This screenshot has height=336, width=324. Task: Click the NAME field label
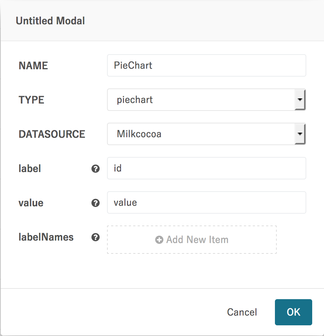point(33,66)
